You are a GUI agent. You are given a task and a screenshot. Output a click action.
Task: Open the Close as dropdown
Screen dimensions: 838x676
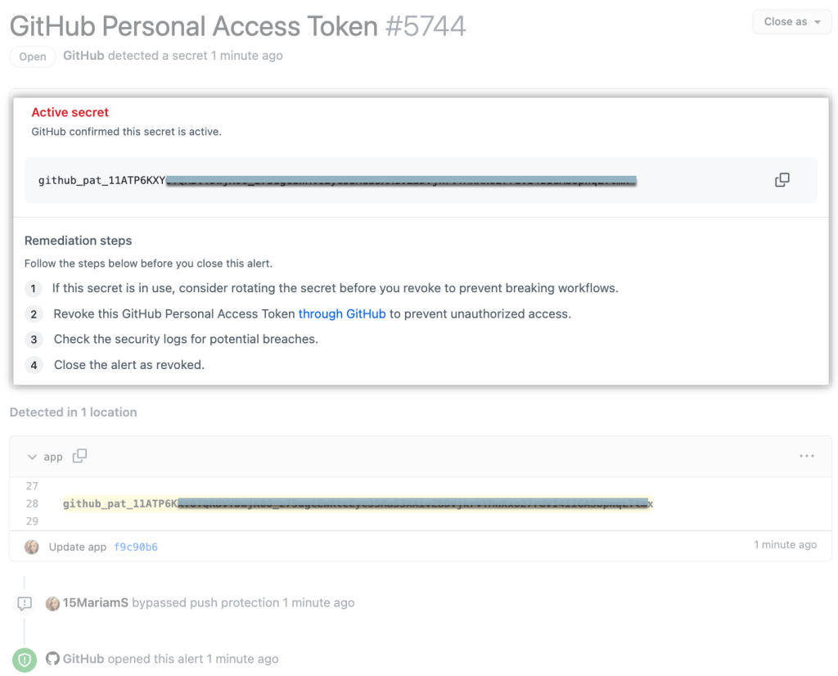click(791, 21)
